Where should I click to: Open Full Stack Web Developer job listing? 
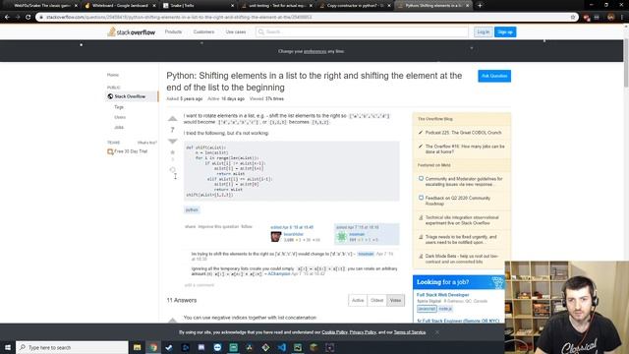click(x=442, y=295)
